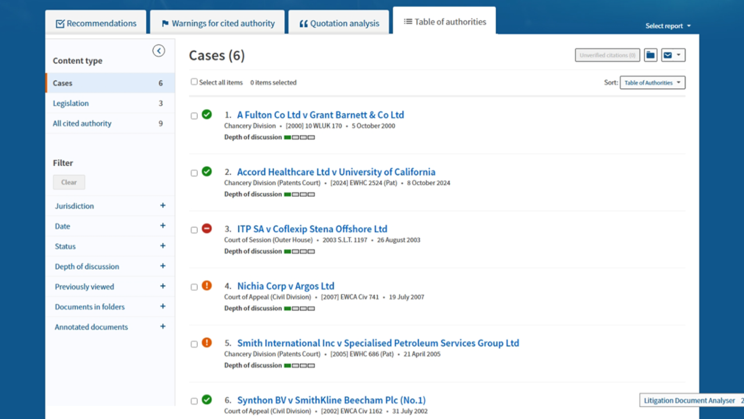The image size is (744, 419).
Task: Check the Select all items checkbox
Action: tap(194, 82)
